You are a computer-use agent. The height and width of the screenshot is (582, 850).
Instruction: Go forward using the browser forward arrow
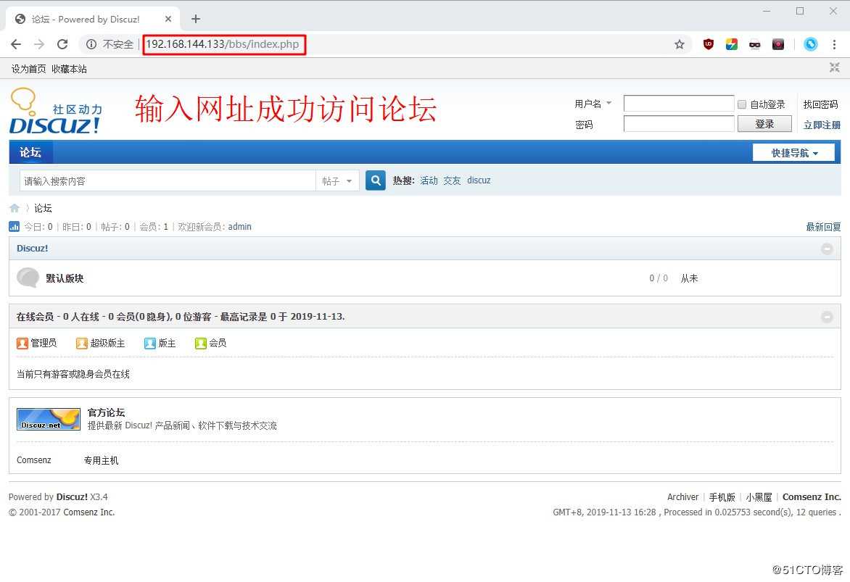coord(39,44)
